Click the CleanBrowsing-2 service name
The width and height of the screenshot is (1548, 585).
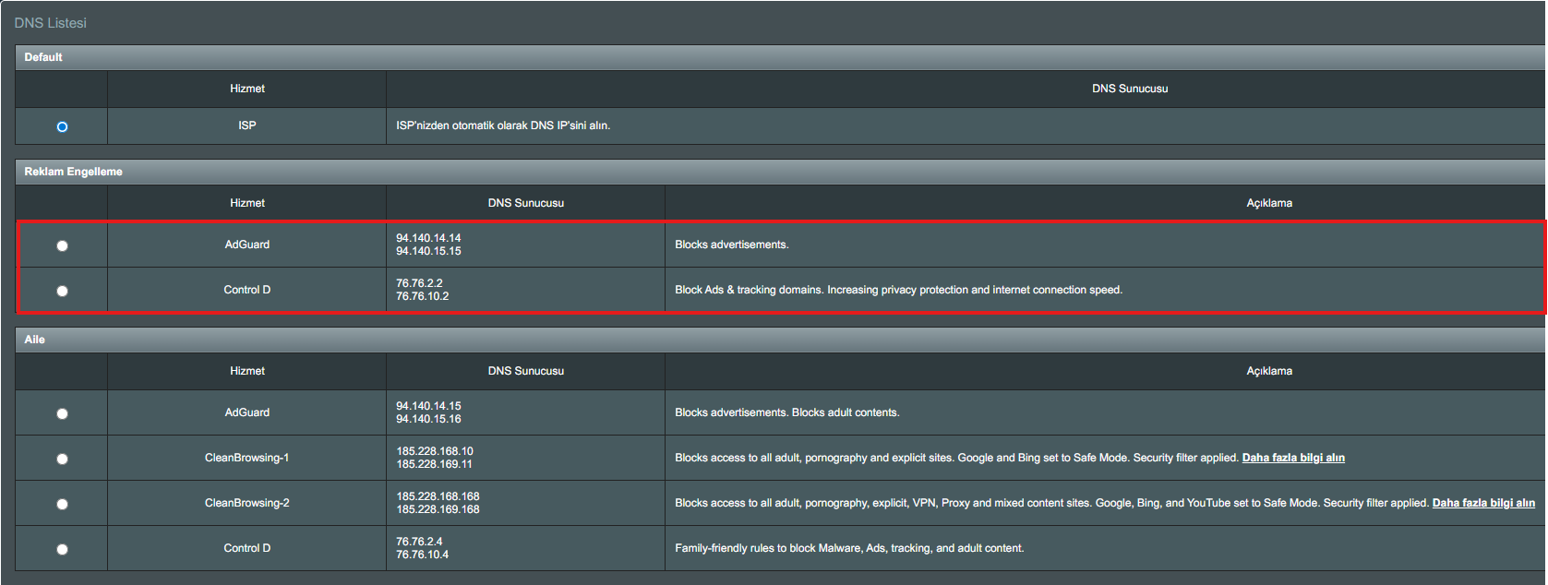[x=247, y=503]
